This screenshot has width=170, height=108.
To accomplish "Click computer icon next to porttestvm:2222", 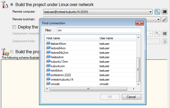I will click(x=48, y=75).
